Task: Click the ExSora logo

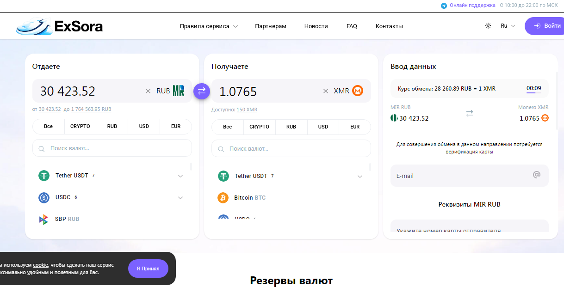Action: [x=59, y=26]
